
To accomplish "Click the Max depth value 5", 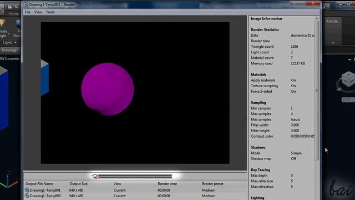I will coord(292,176).
